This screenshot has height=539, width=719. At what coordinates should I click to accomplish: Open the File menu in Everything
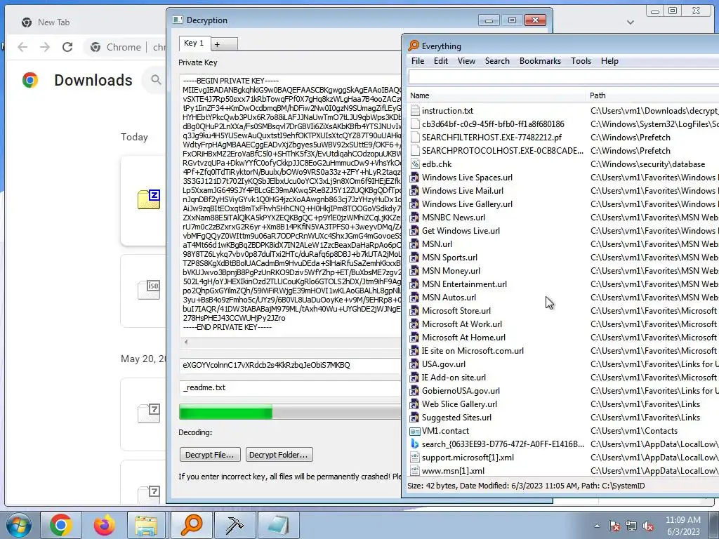(x=417, y=61)
